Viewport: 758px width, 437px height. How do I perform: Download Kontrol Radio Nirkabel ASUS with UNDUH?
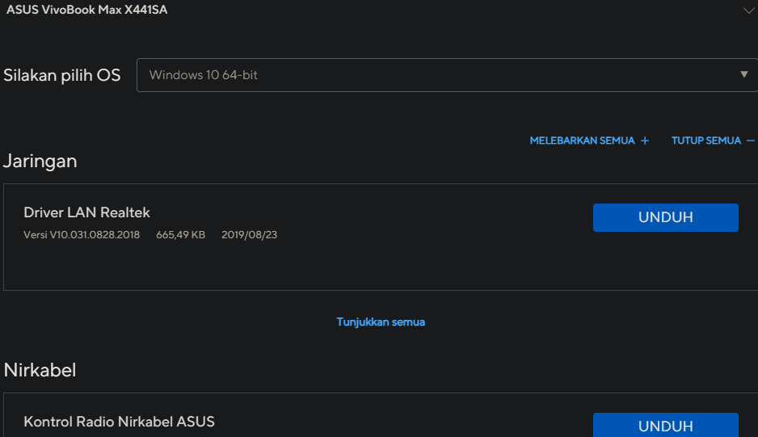click(666, 425)
